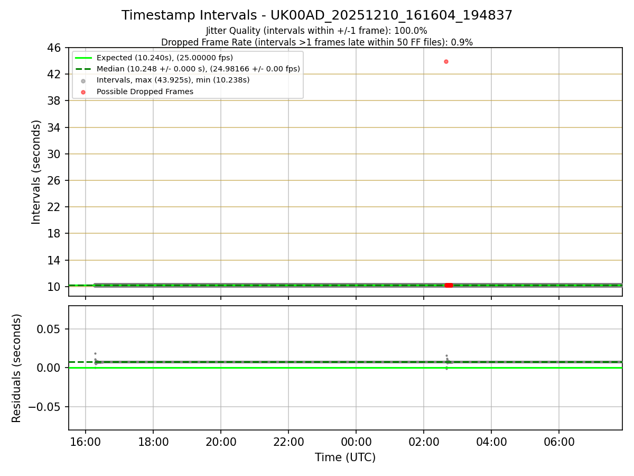634x476 pixels.
Task: Click the Time (UTC) axis label
Action: point(346,457)
